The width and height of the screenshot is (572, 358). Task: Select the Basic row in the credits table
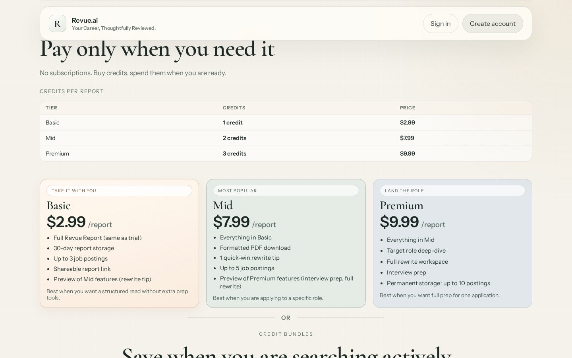pos(286,123)
